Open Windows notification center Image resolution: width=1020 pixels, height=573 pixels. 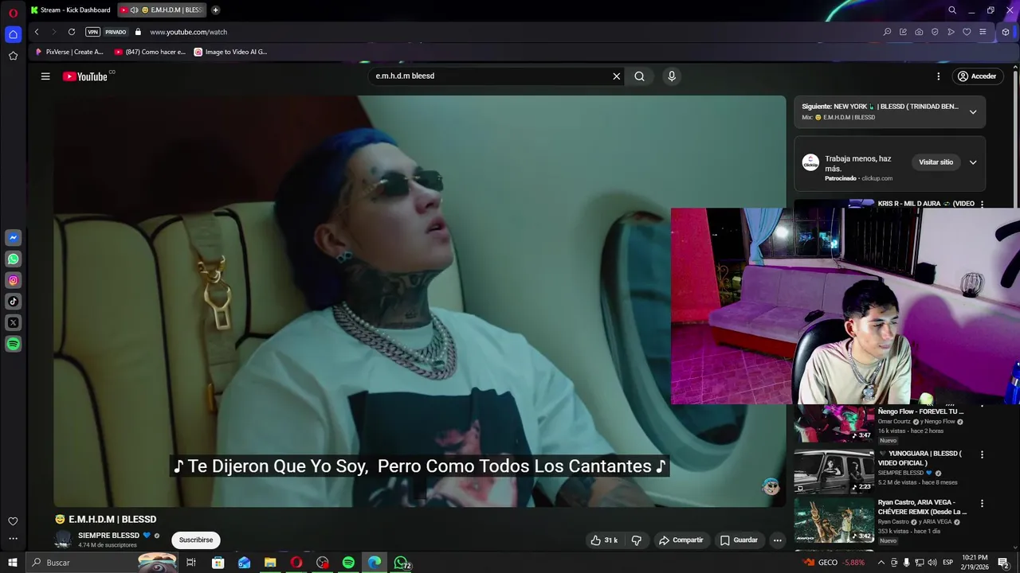(1003, 563)
